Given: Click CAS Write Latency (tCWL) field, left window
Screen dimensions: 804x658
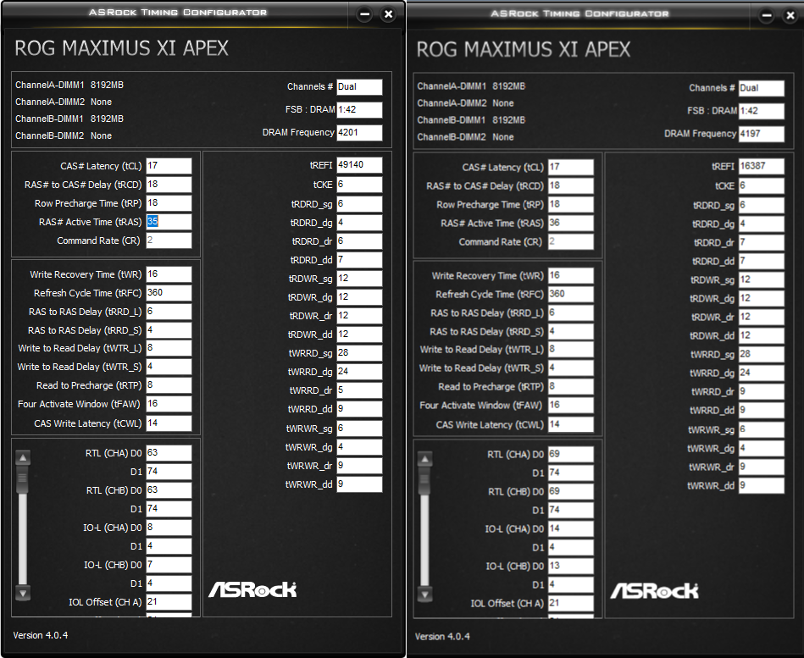Looking at the screenshot, I should pyautogui.click(x=169, y=423).
